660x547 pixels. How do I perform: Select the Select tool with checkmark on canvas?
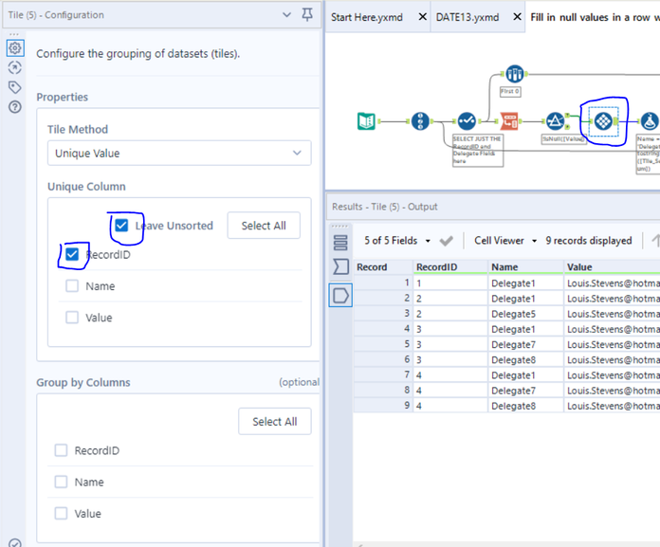[x=467, y=121]
